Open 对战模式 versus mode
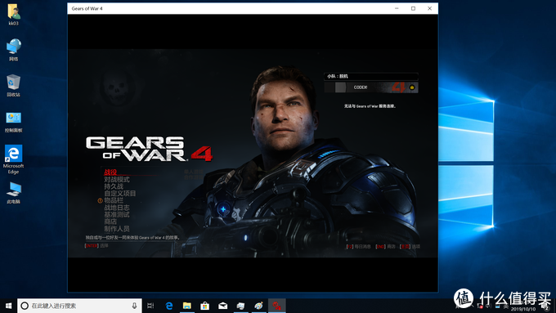 (x=117, y=179)
